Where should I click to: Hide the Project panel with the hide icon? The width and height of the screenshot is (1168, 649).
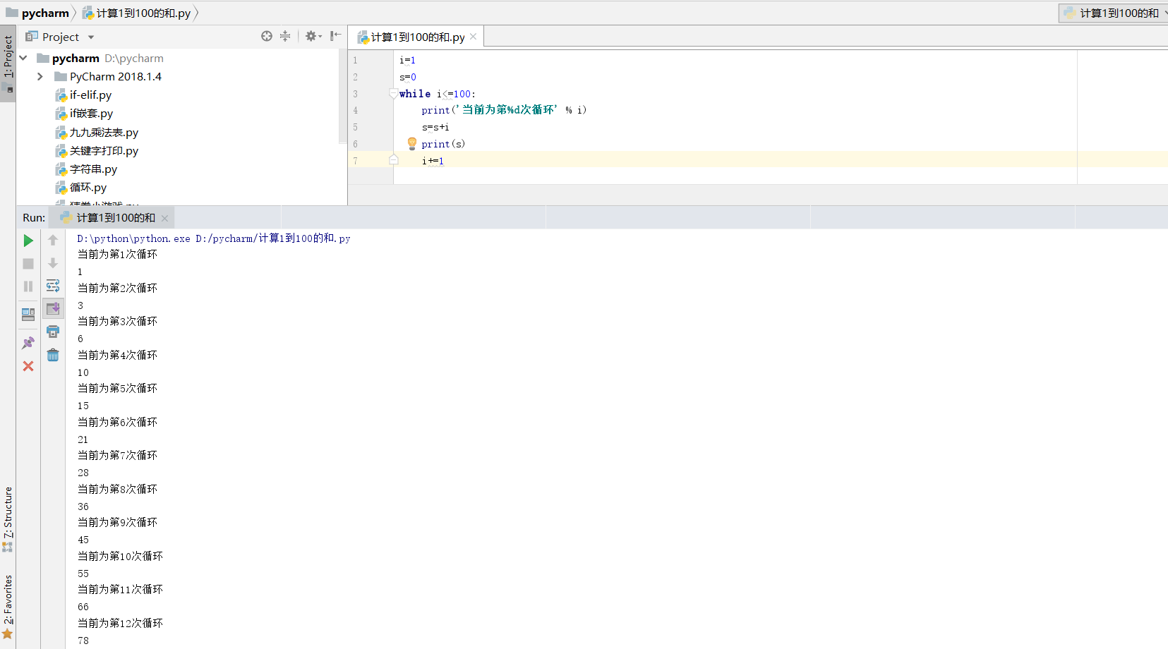335,36
